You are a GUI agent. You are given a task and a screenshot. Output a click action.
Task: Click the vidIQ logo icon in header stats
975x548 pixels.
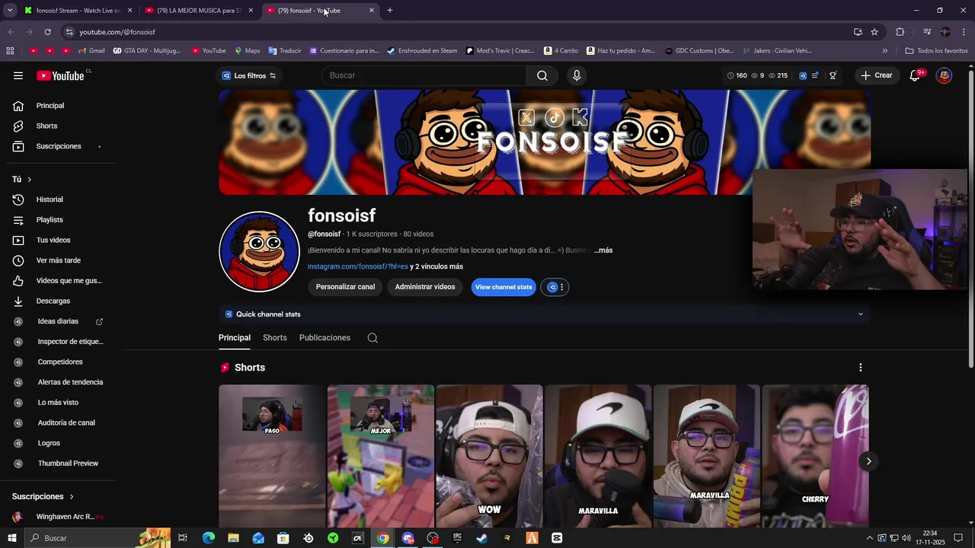pos(803,75)
